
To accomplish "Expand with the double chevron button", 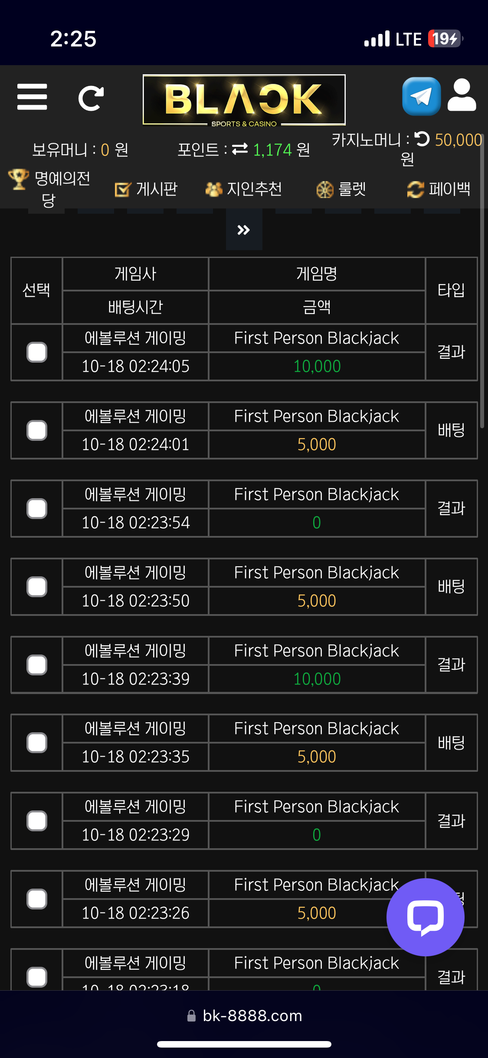I will 244,230.
